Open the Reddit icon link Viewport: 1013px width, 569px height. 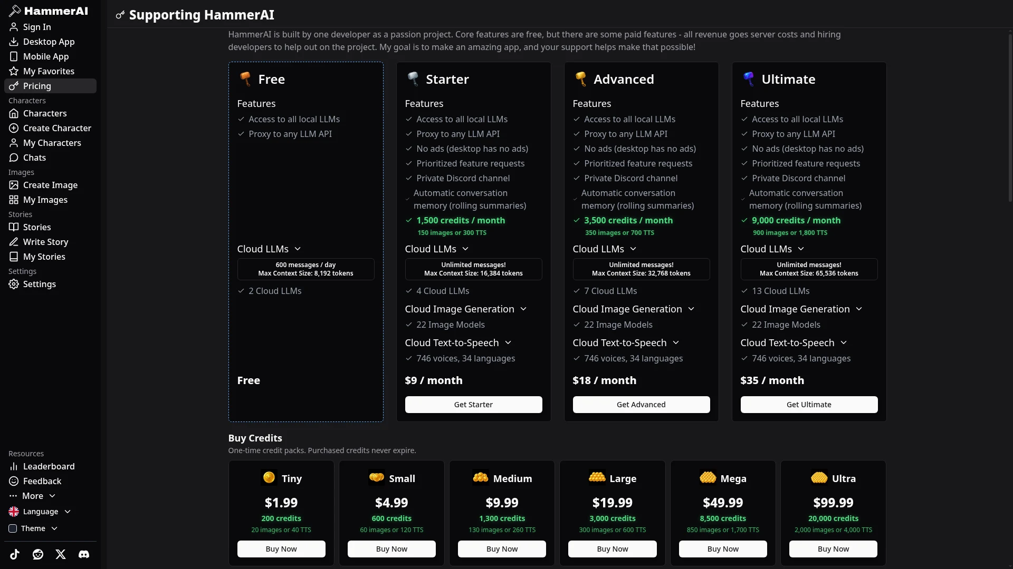pyautogui.click(x=38, y=554)
